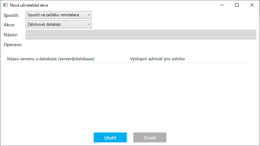Expand the Akce dropdown using its chevron arrow

89,24
